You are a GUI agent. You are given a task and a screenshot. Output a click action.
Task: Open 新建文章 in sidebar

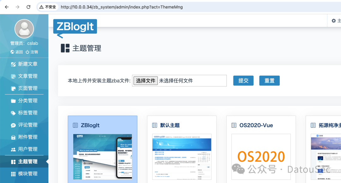24,64
